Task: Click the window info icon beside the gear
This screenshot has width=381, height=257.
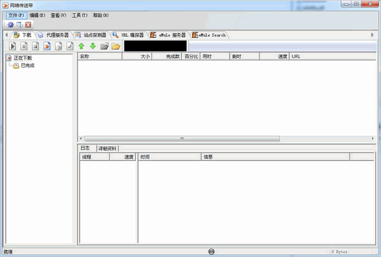Action: 20,24
